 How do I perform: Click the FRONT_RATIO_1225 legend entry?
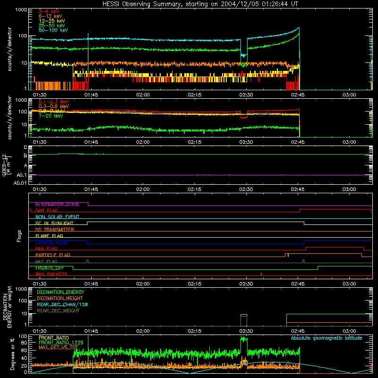point(61,343)
